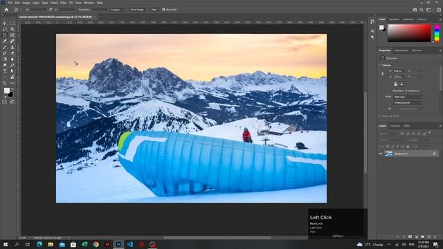The width and height of the screenshot is (443, 249).
Task: Switch to the Swatches tab
Action: pyautogui.click(x=394, y=19)
